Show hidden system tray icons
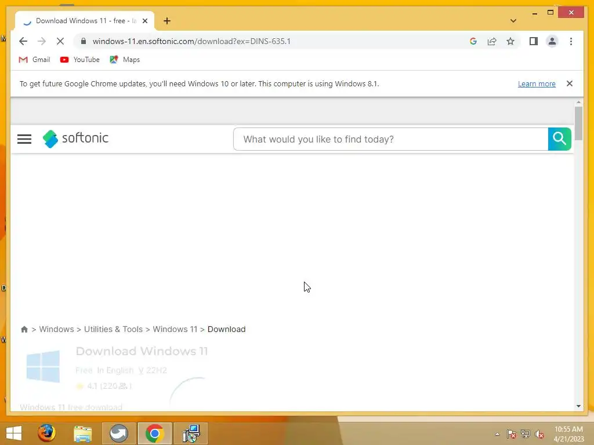 (497, 434)
